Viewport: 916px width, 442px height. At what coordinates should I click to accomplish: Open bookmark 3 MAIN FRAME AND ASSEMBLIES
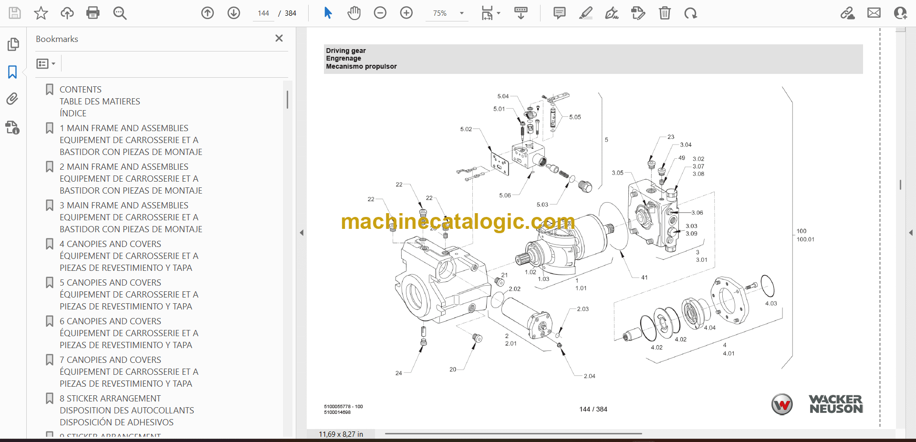point(124,205)
